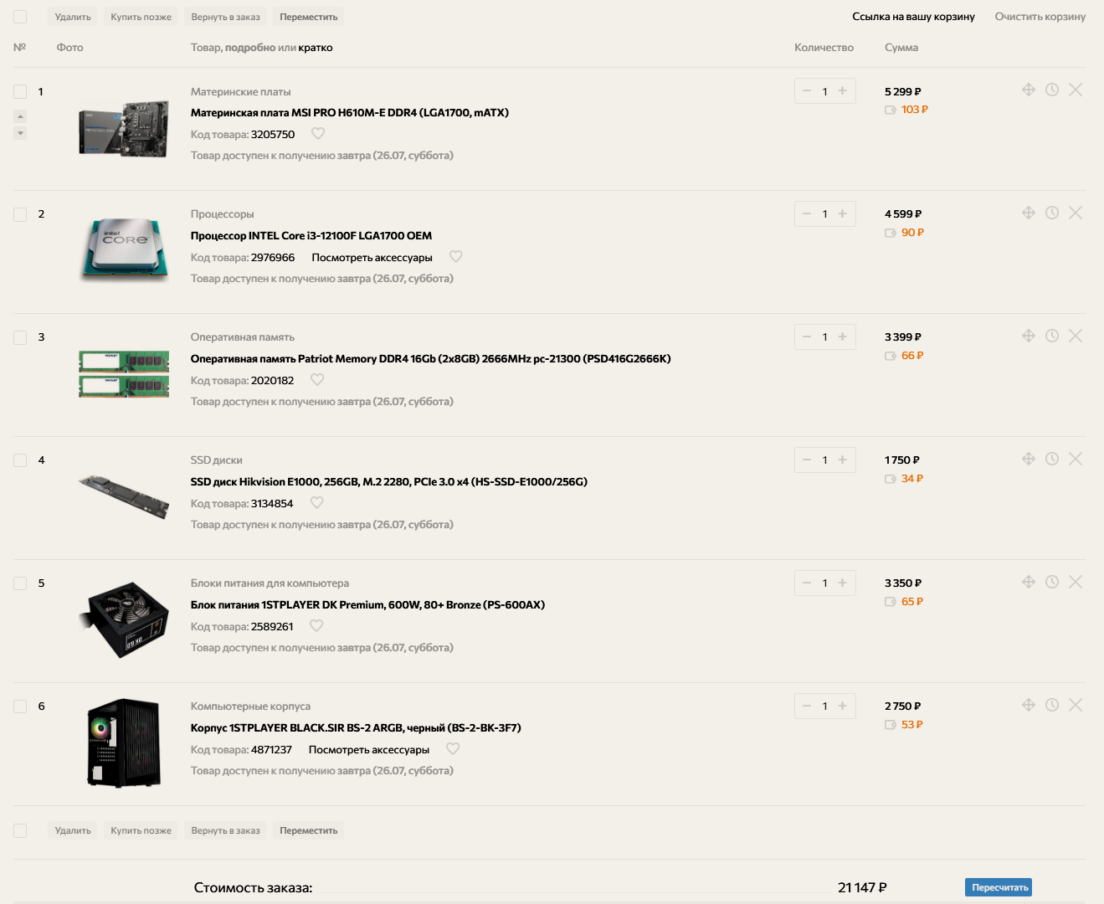This screenshot has height=904, width=1104.
Task: Click move icon for Hikvision SSD row
Action: pos(1029,459)
